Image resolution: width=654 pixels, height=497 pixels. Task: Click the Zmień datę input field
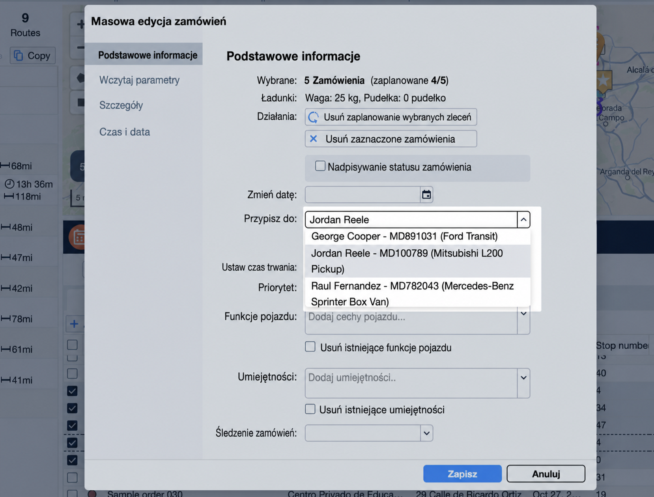pos(363,195)
